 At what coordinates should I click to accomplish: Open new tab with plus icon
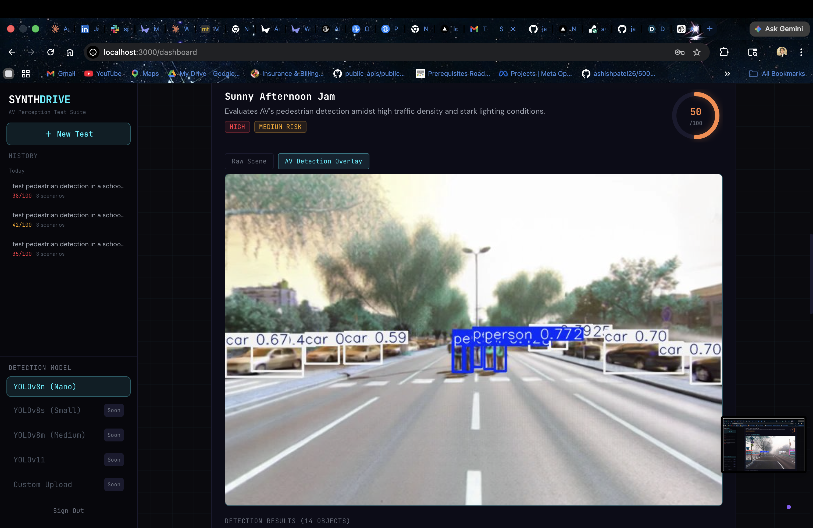tap(709, 29)
